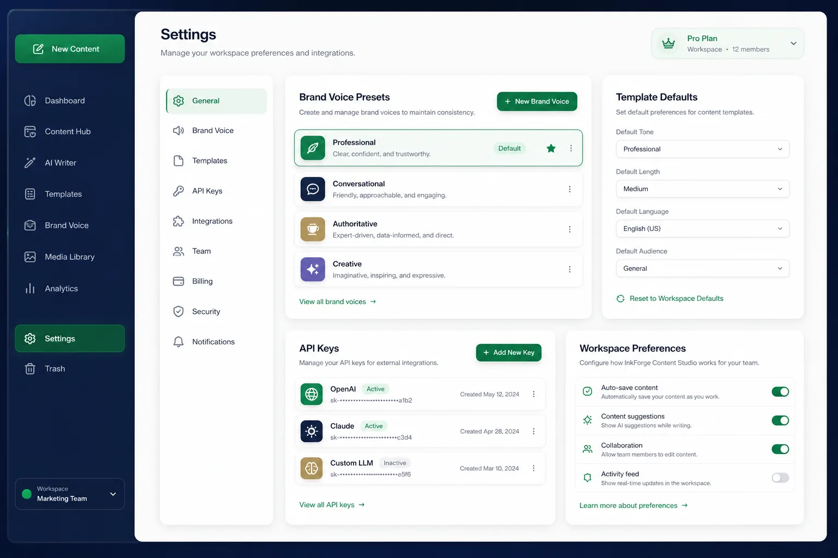838x558 pixels.
Task: Click the OpenAI globe icon
Action: 312,394
